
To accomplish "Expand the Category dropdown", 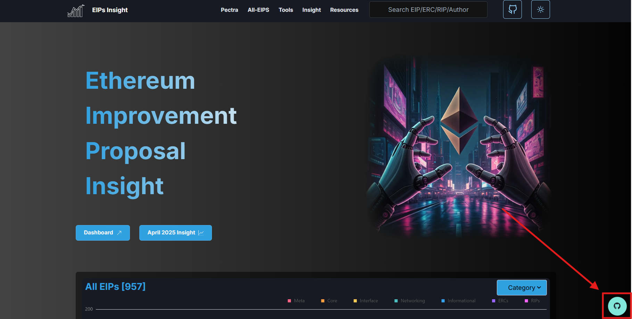I will pos(522,287).
